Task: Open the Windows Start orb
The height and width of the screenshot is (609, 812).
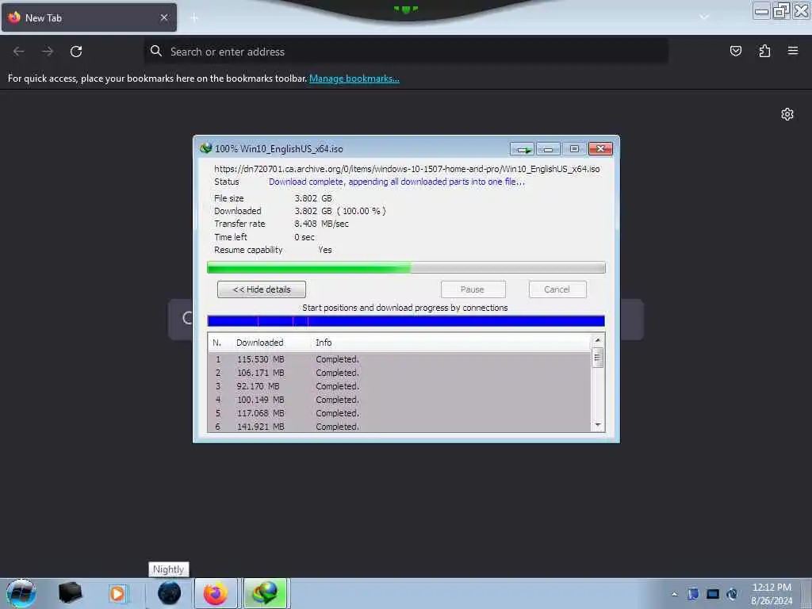Action: point(21,593)
